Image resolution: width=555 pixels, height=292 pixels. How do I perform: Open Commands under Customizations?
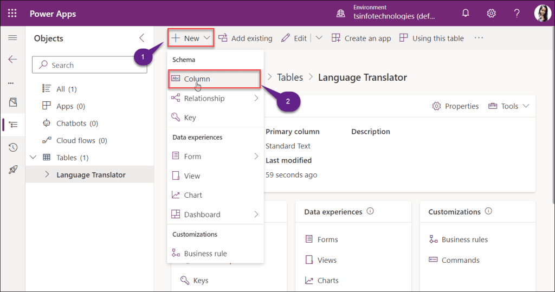(454, 260)
